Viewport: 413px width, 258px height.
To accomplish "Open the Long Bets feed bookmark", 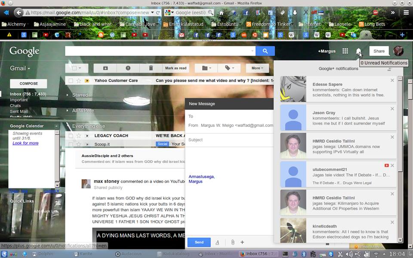I will [372, 24].
